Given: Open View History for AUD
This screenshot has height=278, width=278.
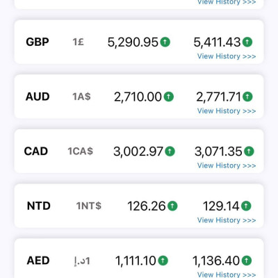Looking at the screenshot, I should [227, 111].
